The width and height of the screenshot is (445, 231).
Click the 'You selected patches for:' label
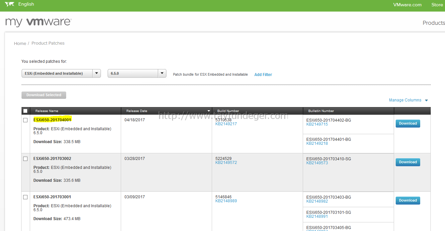[44, 61]
